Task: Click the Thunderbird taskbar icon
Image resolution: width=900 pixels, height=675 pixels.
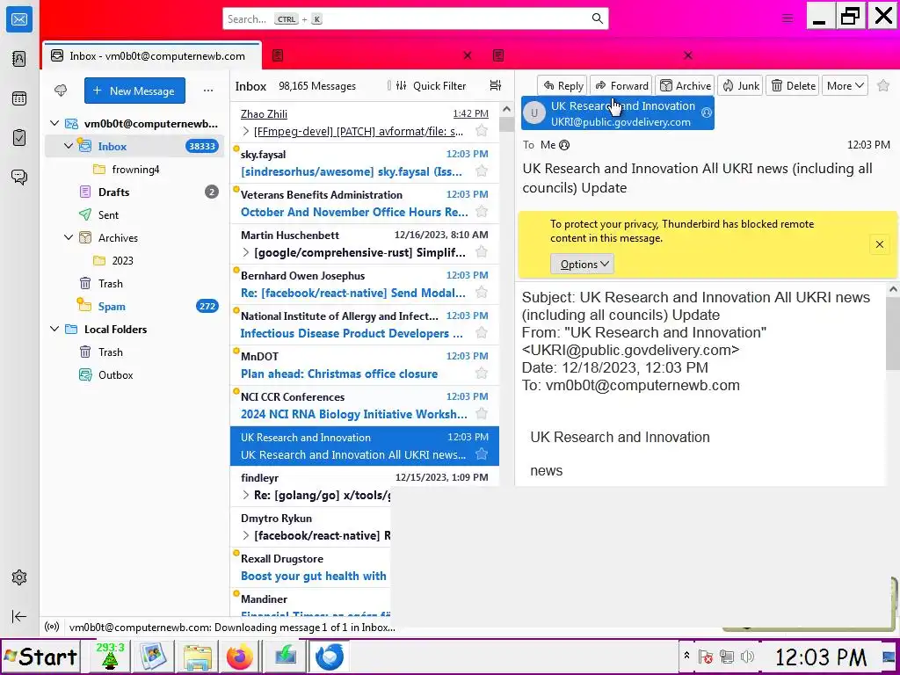Action: pyautogui.click(x=330, y=657)
